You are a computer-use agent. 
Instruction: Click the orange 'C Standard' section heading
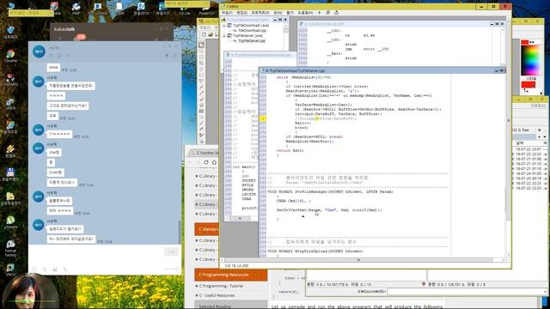(x=207, y=229)
